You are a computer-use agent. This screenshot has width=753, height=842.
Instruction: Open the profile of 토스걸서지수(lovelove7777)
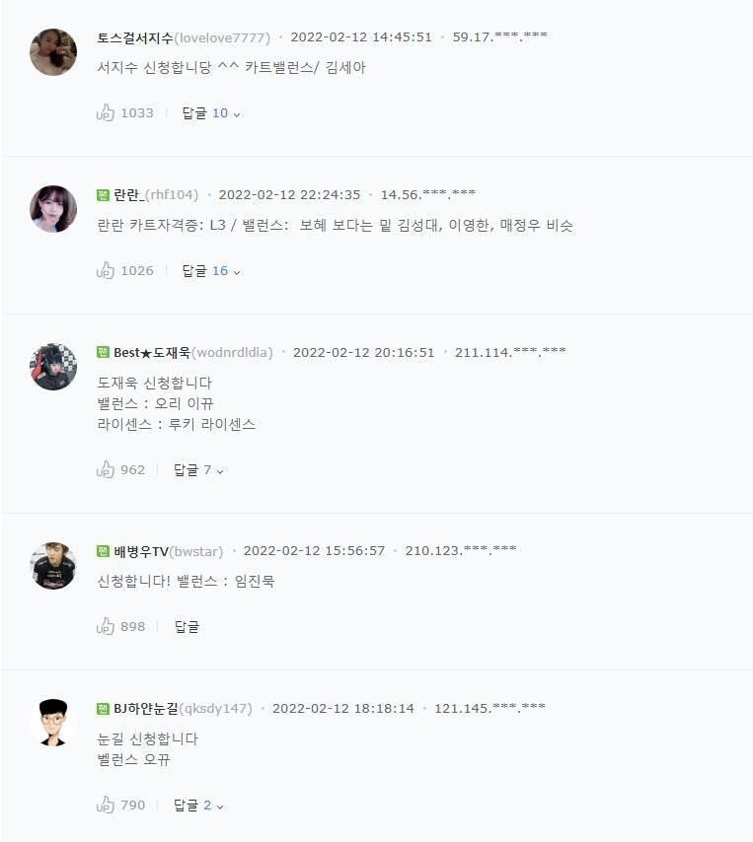184,37
